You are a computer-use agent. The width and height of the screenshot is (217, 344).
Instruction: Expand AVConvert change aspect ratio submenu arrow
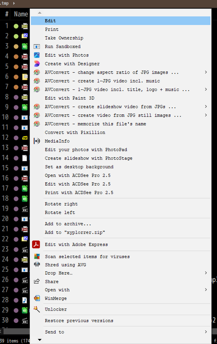coord(206,72)
